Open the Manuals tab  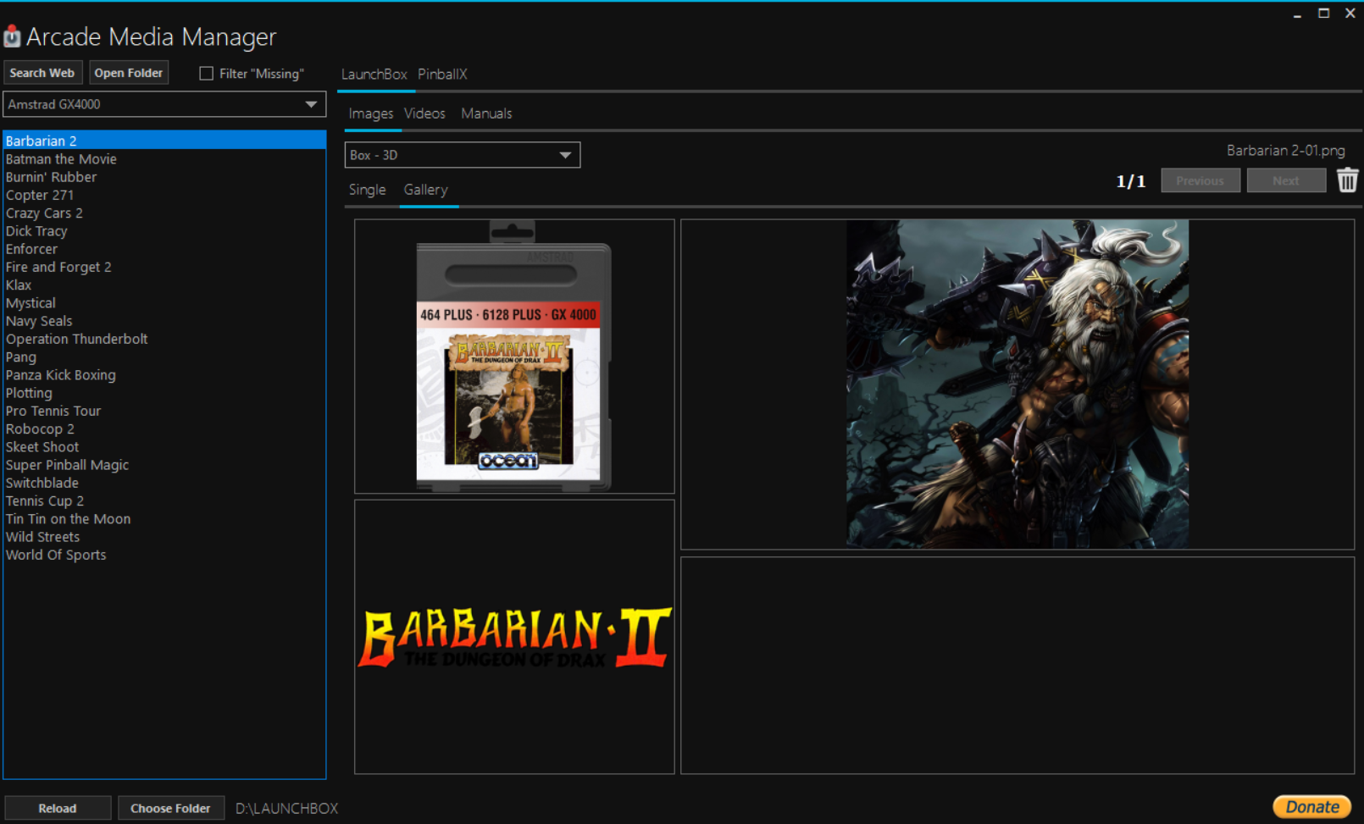pos(486,113)
